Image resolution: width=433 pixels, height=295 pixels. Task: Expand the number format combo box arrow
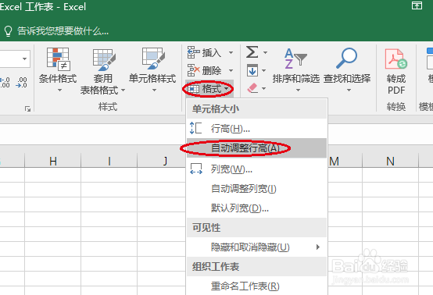point(24,59)
